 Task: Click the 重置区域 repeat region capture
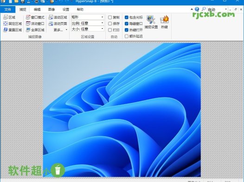(x=13, y=30)
